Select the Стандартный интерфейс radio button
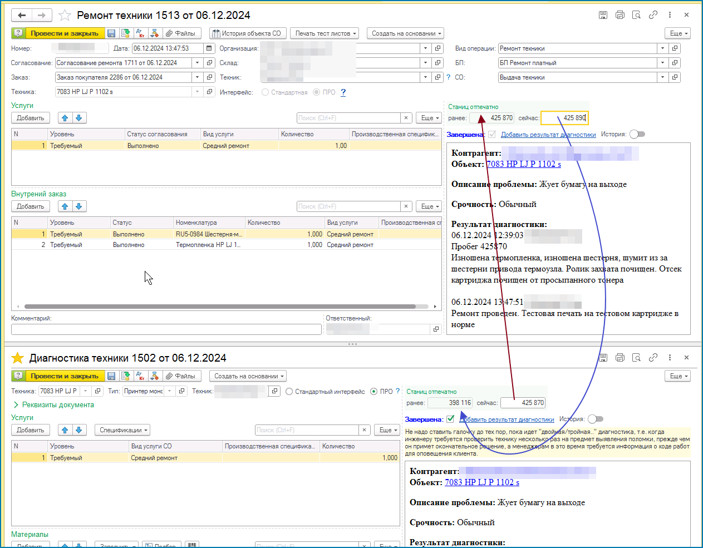The width and height of the screenshot is (703, 548). tap(289, 392)
